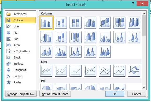Open the Stock chart category
The image size is (151, 102).
tap(21, 57)
